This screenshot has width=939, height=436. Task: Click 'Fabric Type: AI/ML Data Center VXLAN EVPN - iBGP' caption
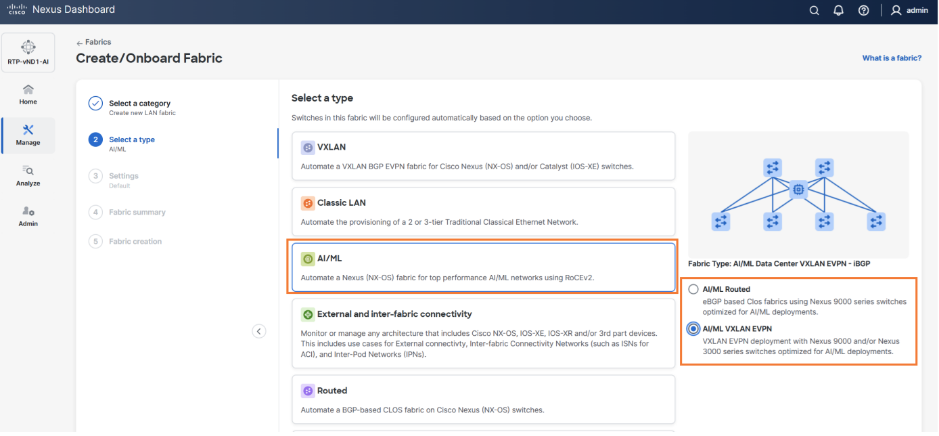tap(779, 264)
